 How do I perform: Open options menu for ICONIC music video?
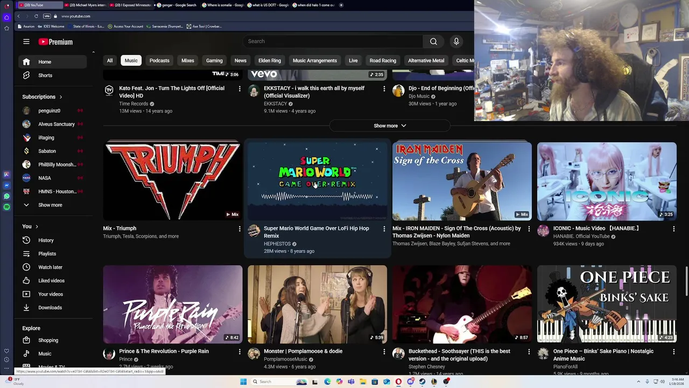673,228
